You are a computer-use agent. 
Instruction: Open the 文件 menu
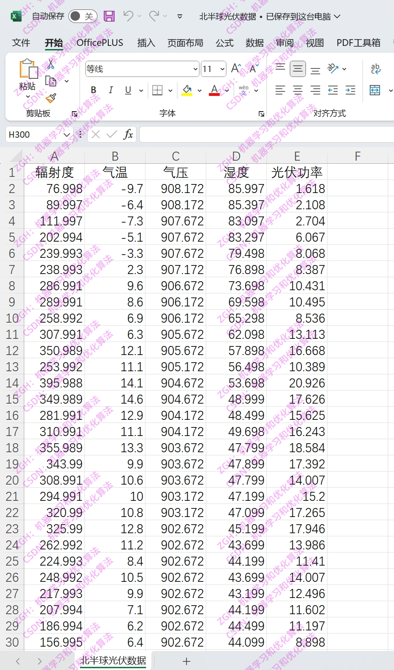point(21,43)
